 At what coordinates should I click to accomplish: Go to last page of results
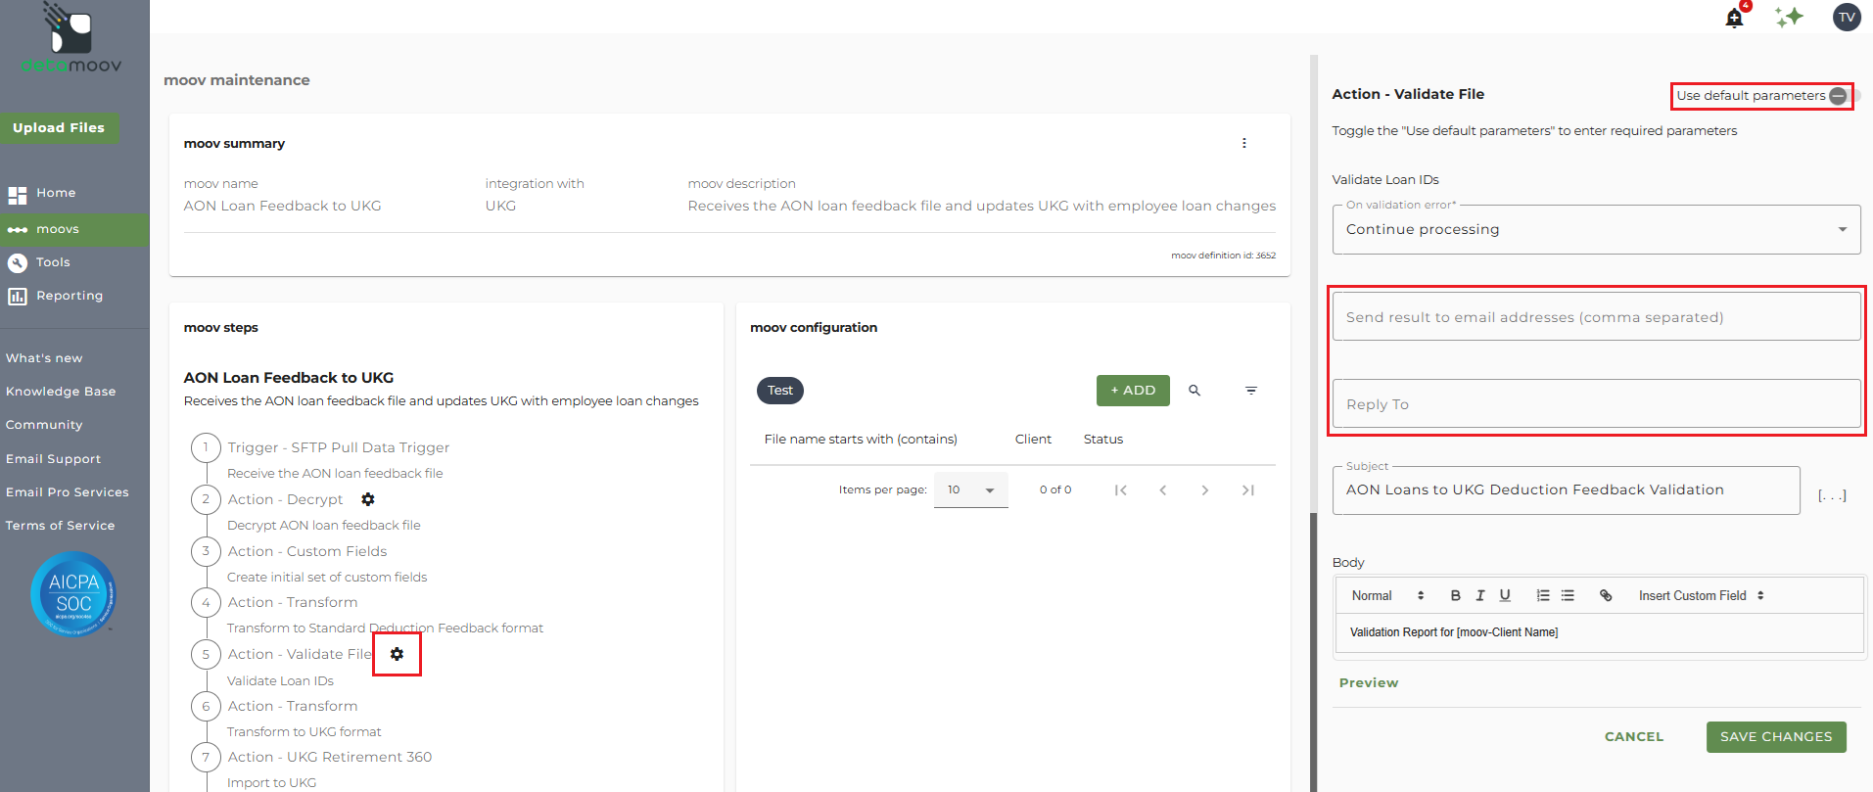pyautogui.click(x=1248, y=490)
